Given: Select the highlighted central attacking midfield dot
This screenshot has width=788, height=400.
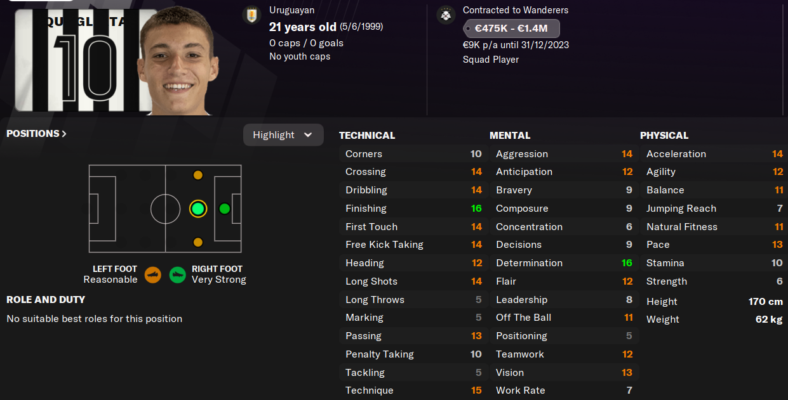Looking at the screenshot, I should (x=198, y=209).
